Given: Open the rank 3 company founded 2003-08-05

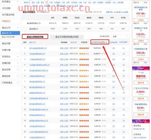Looking at the screenshot, I should click(37, 59).
